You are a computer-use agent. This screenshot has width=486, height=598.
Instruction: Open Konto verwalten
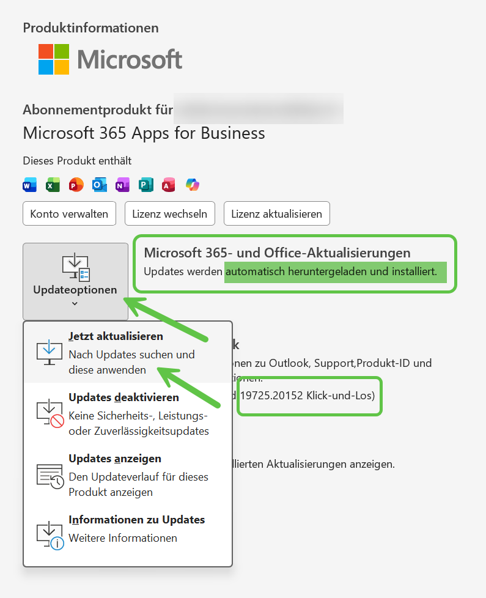point(69,213)
